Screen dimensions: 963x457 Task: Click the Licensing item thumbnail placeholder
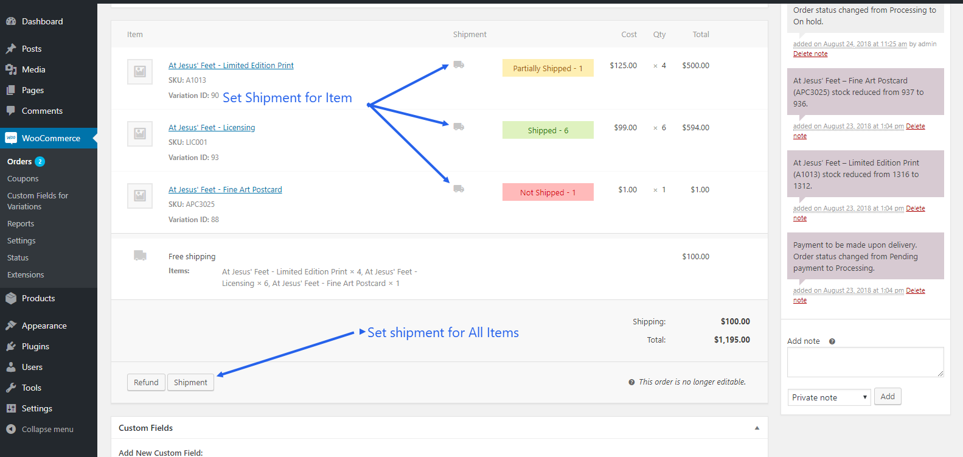click(140, 133)
